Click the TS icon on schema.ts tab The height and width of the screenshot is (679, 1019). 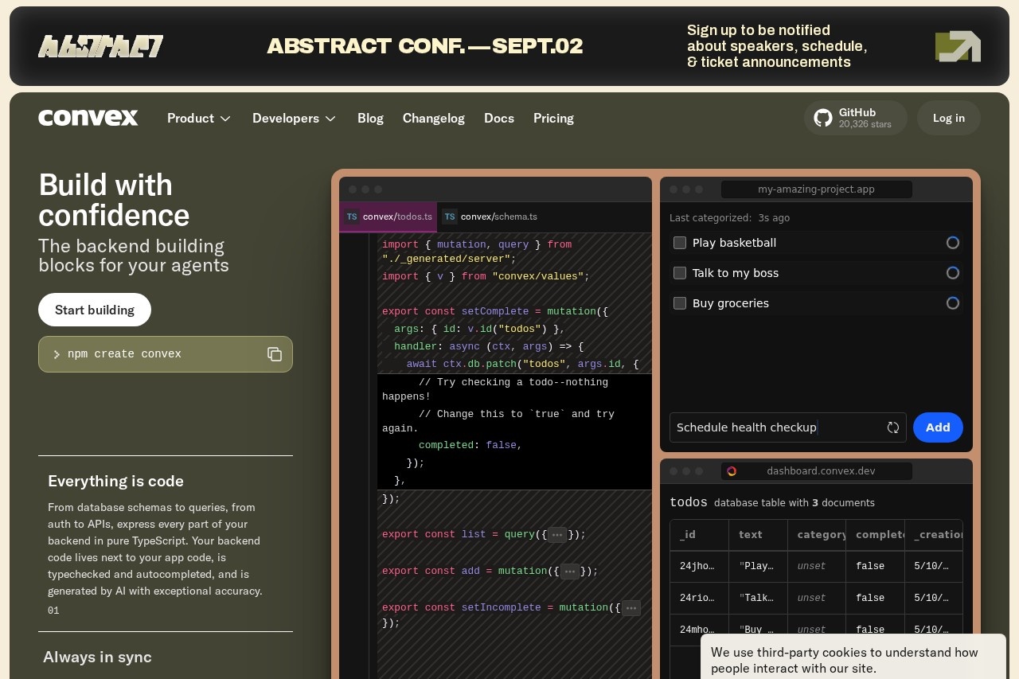tap(450, 217)
